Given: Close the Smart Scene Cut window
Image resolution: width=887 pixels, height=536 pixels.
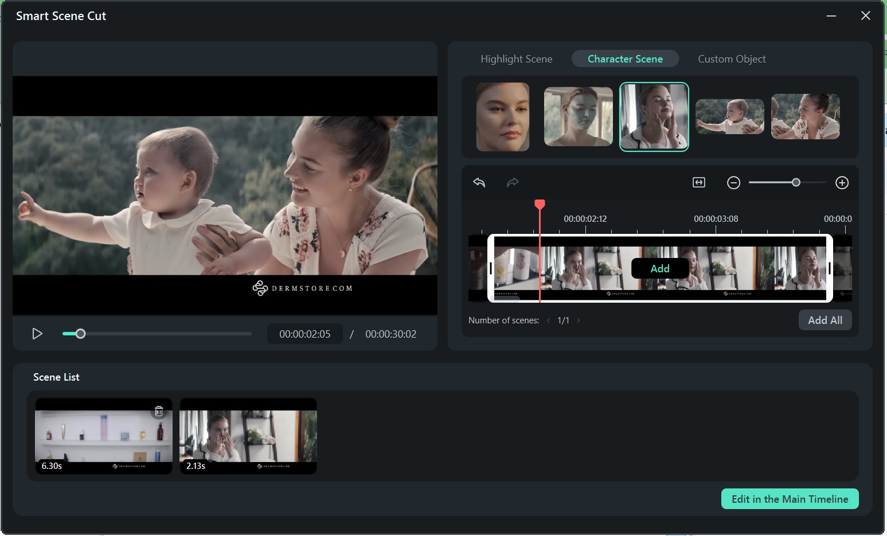Looking at the screenshot, I should coord(866,15).
